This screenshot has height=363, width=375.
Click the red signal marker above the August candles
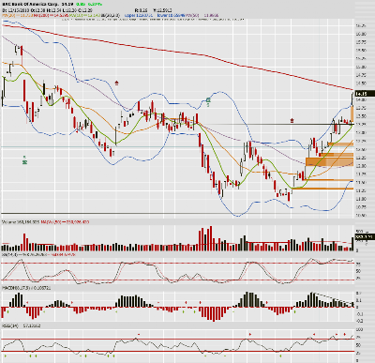coord(117,83)
